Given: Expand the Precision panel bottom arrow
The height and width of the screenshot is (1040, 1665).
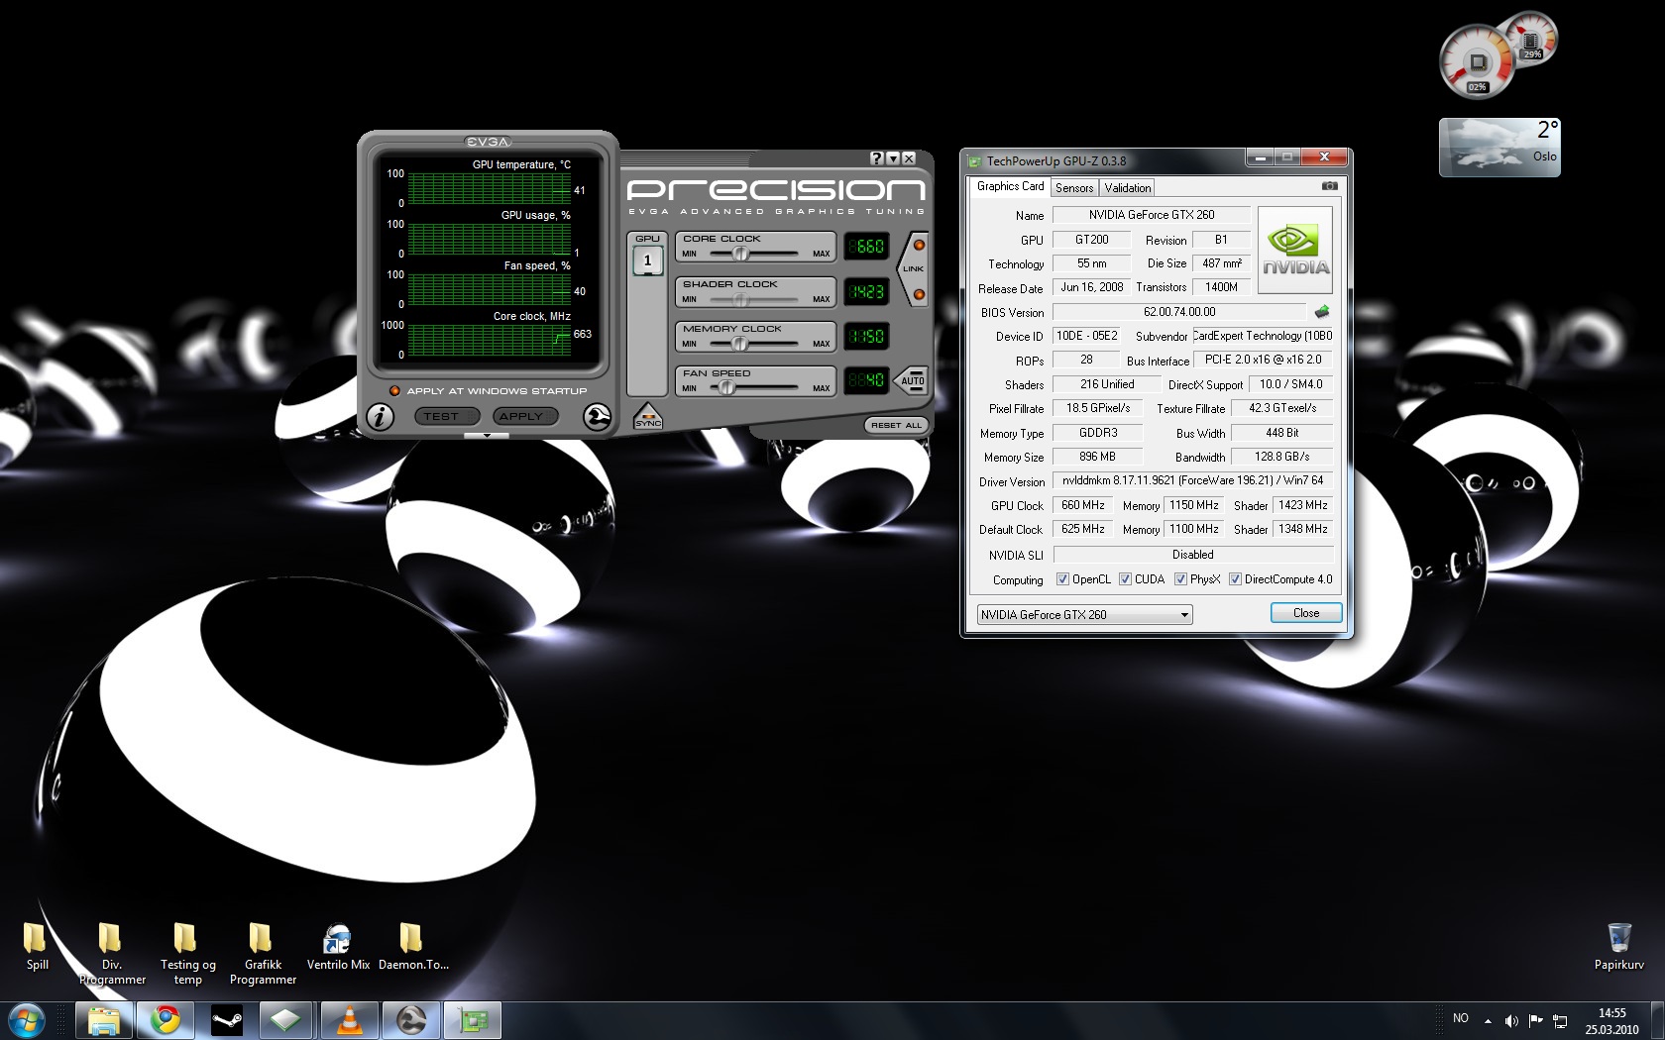Looking at the screenshot, I should point(487,435).
